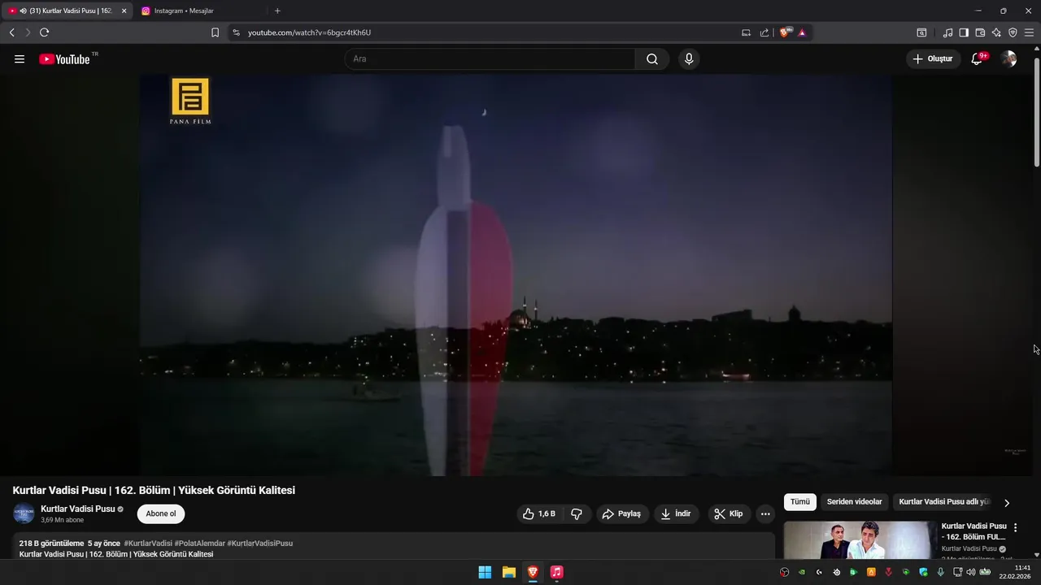Go back with the browser back arrow
The height and width of the screenshot is (585, 1041).
click(11, 32)
